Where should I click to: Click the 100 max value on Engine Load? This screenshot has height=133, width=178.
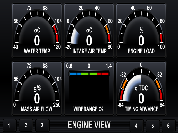[161, 47]
